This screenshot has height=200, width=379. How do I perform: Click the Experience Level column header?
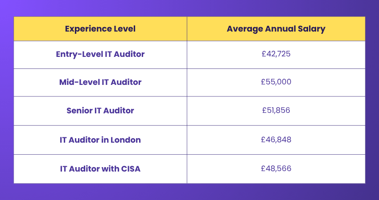(100, 29)
